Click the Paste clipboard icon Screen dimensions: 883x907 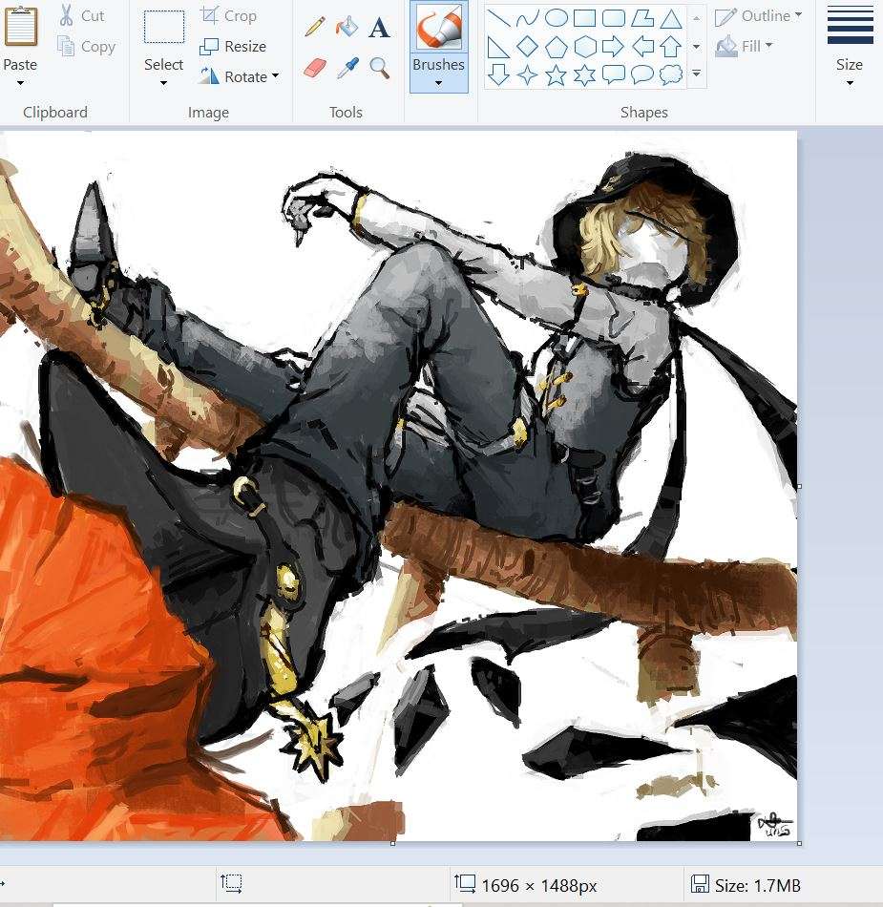pyautogui.click(x=20, y=26)
